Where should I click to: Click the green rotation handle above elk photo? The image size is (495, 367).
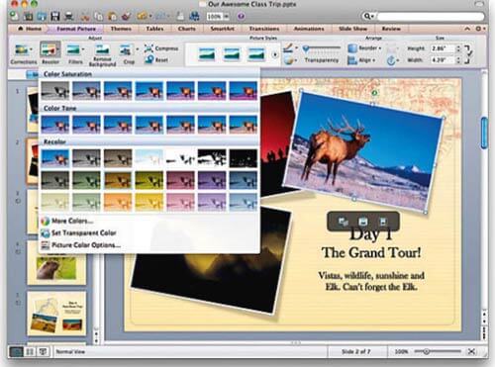(374, 93)
